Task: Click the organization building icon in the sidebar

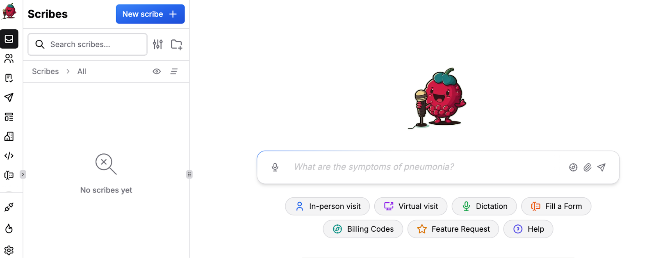Action: [x=9, y=136]
